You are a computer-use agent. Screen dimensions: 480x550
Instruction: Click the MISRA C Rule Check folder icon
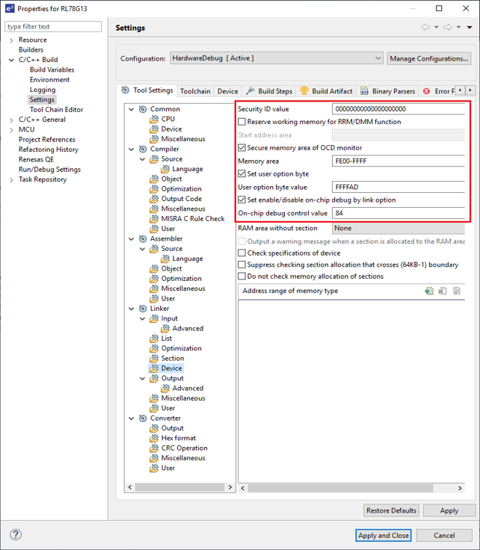pos(154,219)
